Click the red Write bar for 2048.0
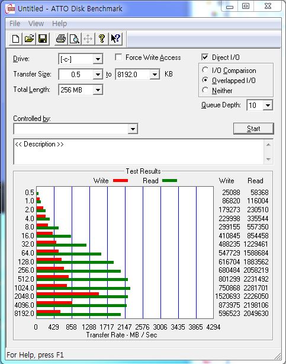 [x=68, y=294]
